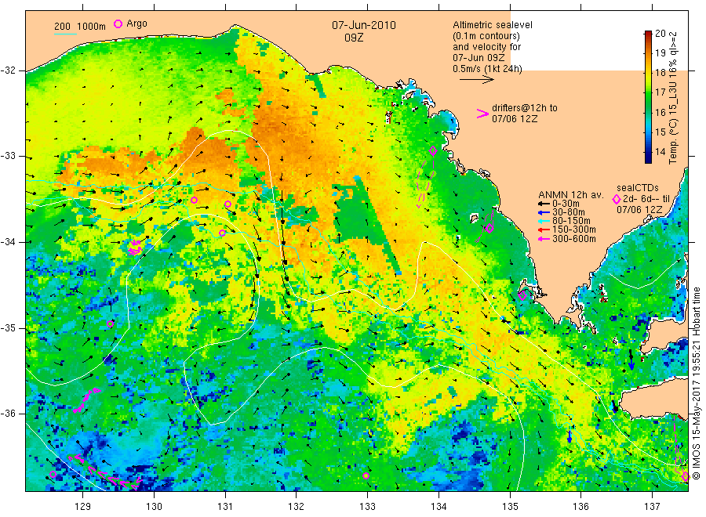The width and height of the screenshot is (706, 517).
Task: Click the blue 30-80m legend arrow
Action: click(544, 212)
